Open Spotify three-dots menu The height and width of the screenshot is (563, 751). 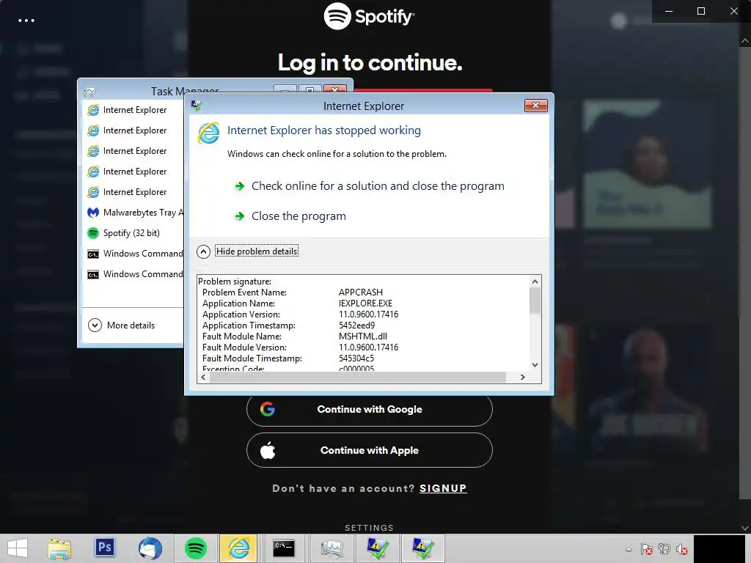tap(26, 21)
